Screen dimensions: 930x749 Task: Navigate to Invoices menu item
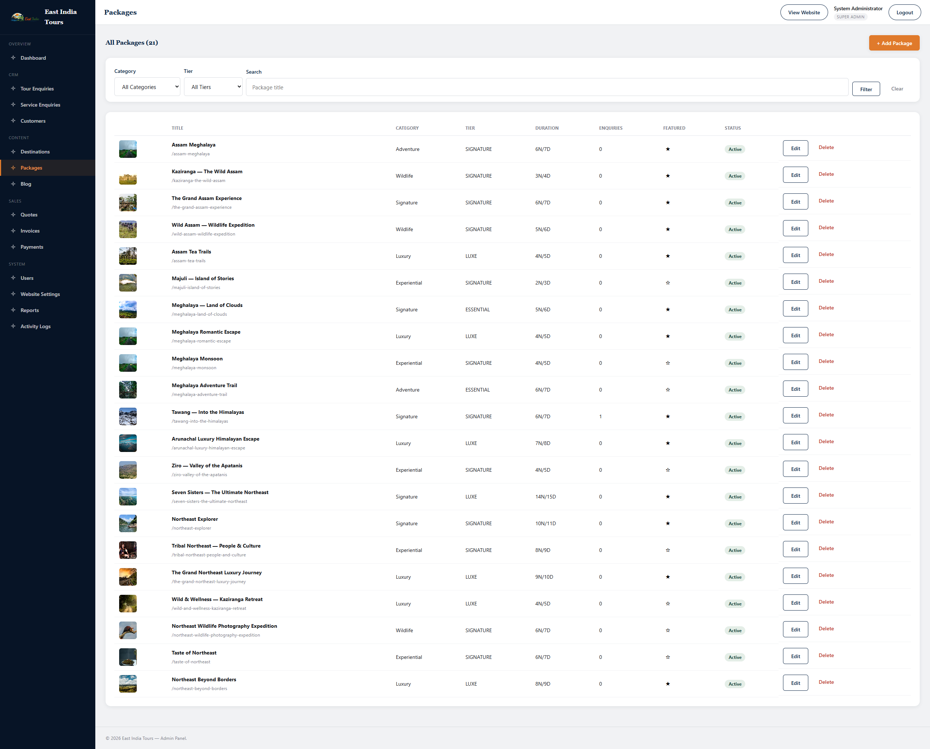pyautogui.click(x=48, y=231)
